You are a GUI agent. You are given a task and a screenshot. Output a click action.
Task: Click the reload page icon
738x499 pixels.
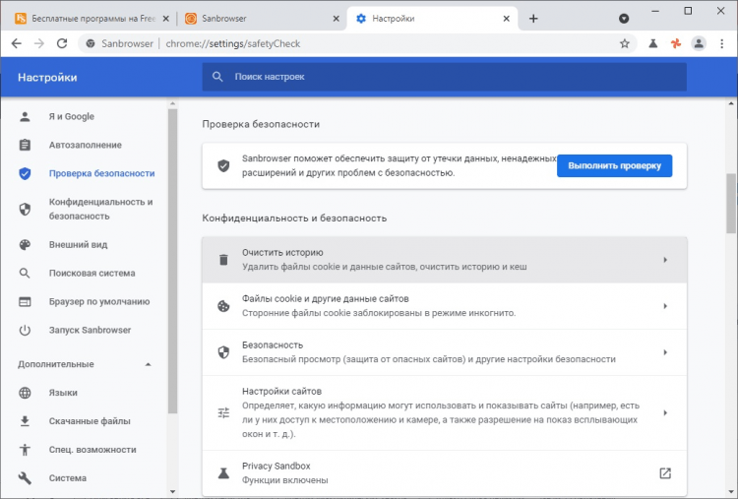62,43
